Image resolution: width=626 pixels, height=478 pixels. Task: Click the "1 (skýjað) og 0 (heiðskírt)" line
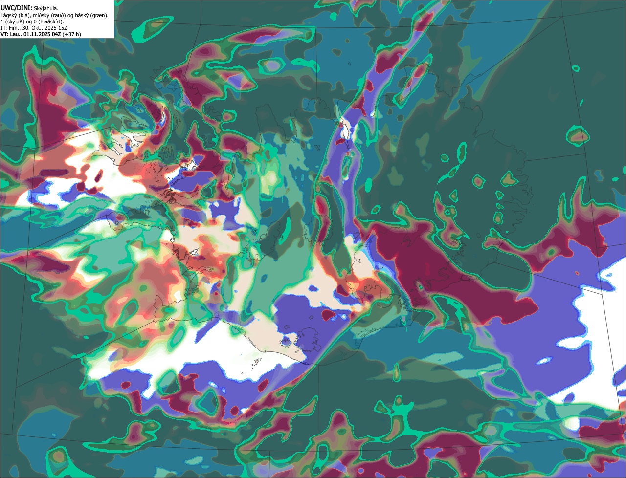pyautogui.click(x=32, y=22)
